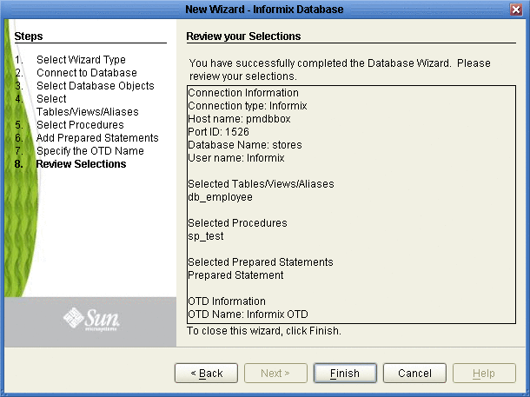Click the 'successfully completed' message text
This screenshot has height=397, width=530.
tap(340, 69)
